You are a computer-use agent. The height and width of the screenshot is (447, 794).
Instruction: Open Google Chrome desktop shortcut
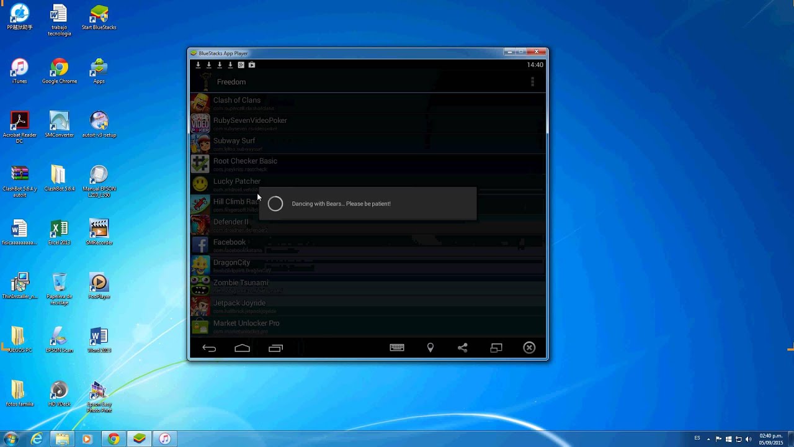[x=60, y=71]
